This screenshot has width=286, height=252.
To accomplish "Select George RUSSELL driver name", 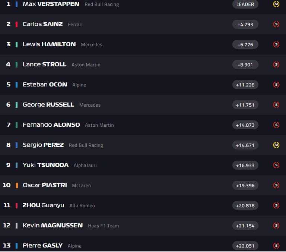I will pos(48,105).
